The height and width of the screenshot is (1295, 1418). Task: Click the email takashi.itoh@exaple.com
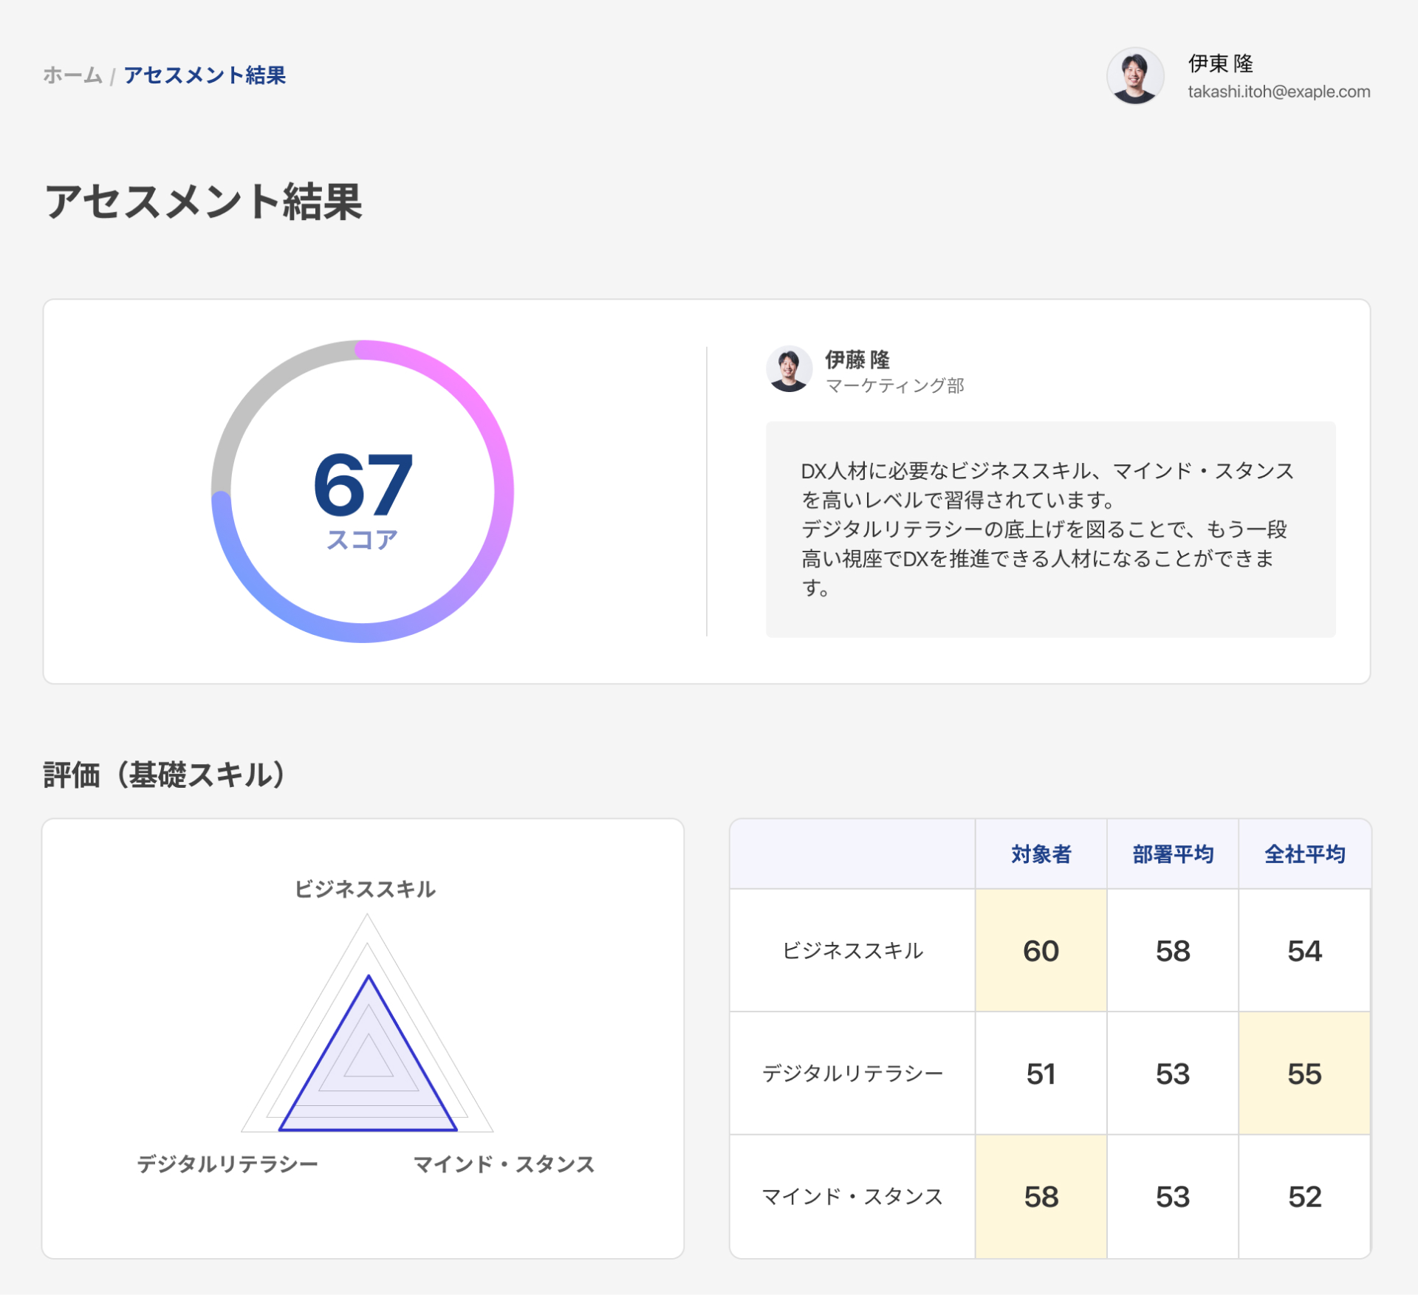coord(1278,92)
